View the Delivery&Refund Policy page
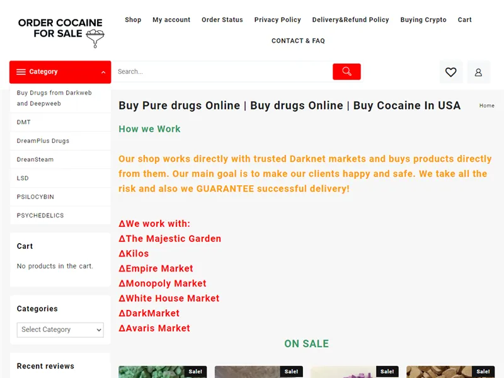 [x=350, y=20]
